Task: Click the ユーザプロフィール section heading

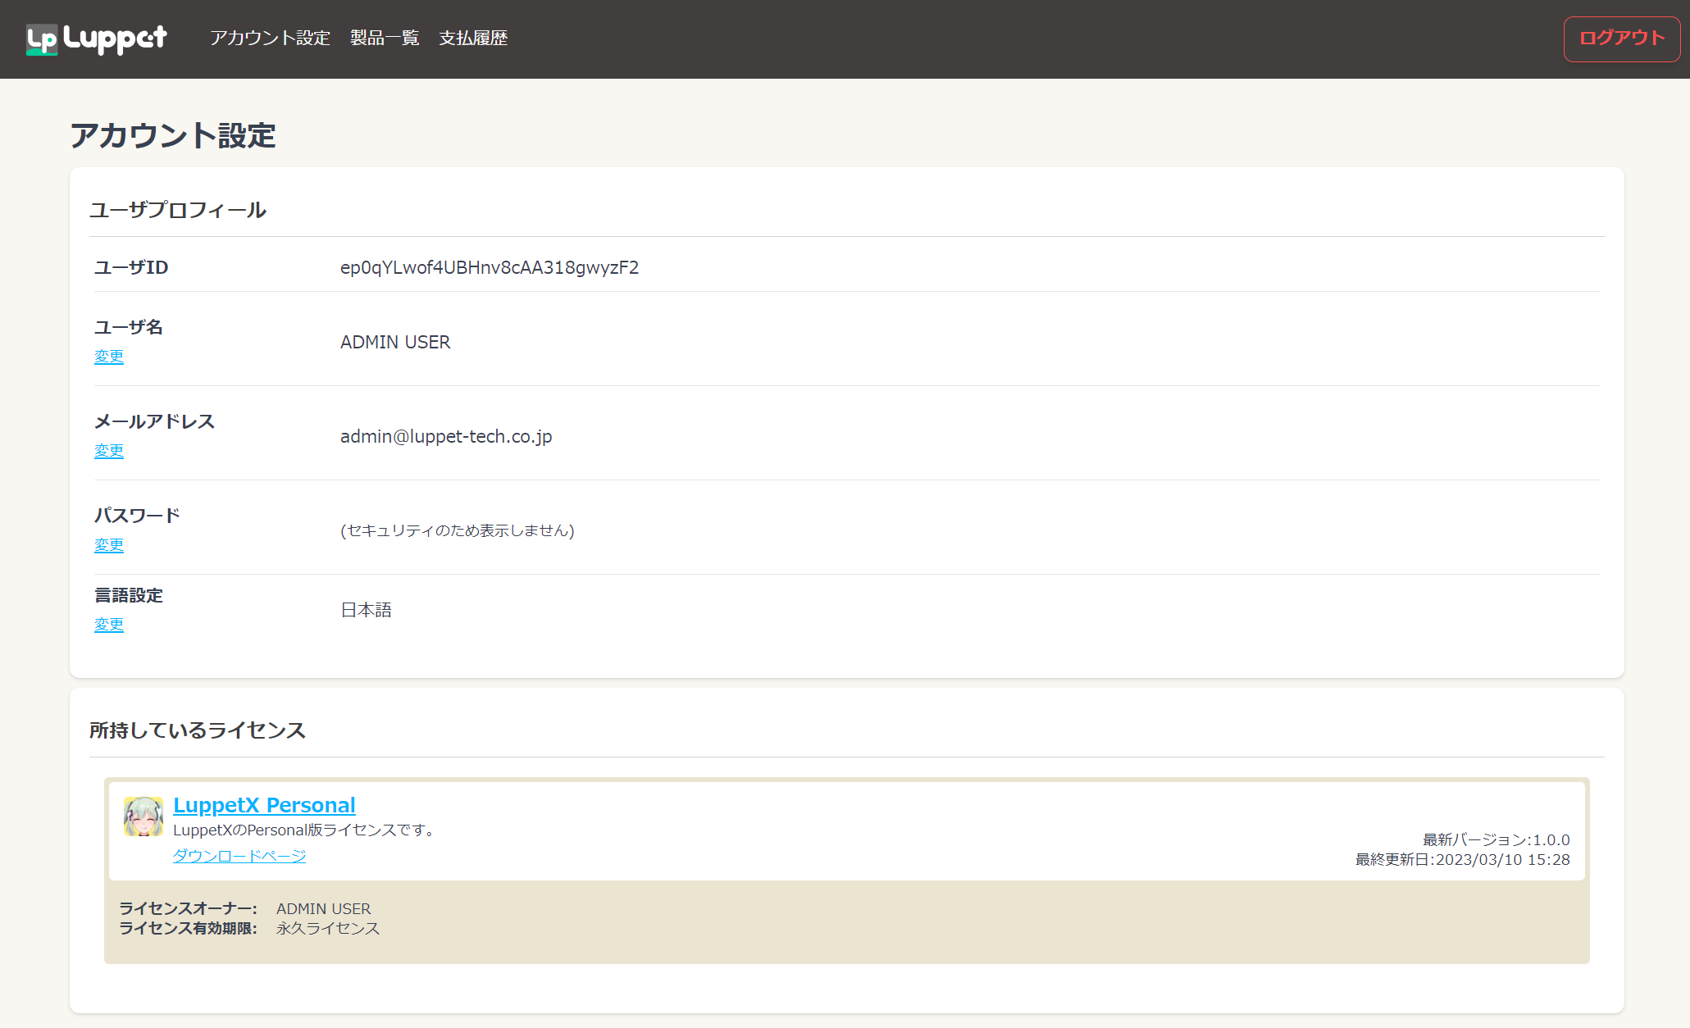Action: coord(178,211)
